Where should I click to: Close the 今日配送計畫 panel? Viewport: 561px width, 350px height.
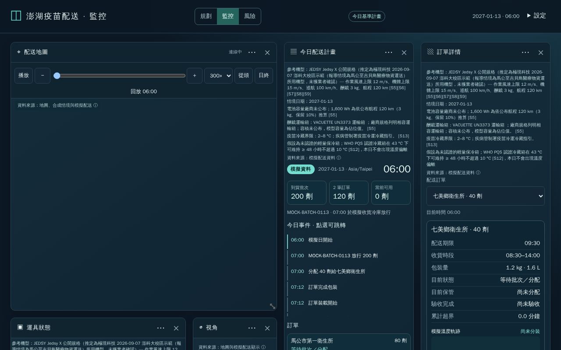tap(404, 52)
